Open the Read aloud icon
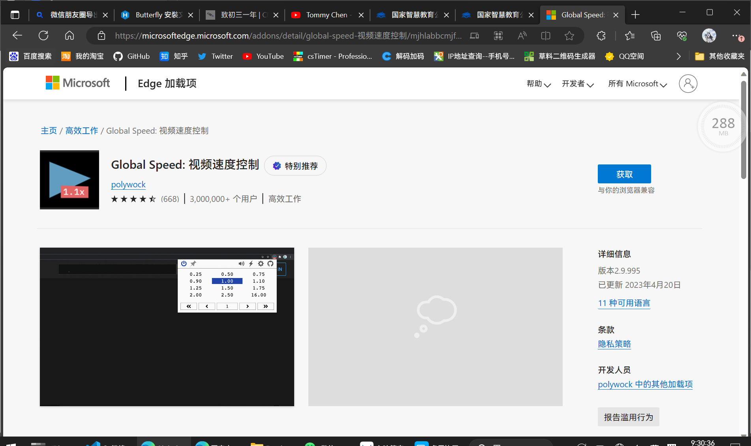The height and width of the screenshot is (446, 751). click(522, 36)
